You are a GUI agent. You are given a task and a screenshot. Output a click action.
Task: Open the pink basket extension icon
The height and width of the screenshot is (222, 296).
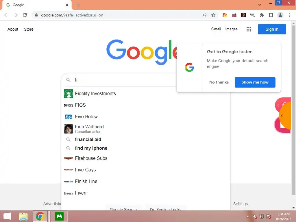(x=234, y=15)
